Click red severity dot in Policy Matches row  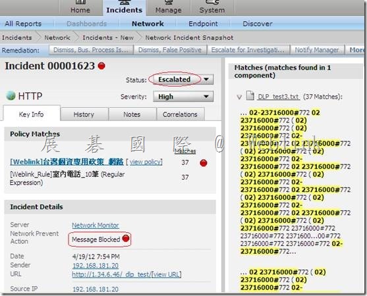204,163
